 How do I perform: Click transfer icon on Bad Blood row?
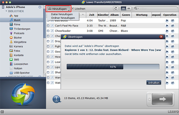coord(172,20)
